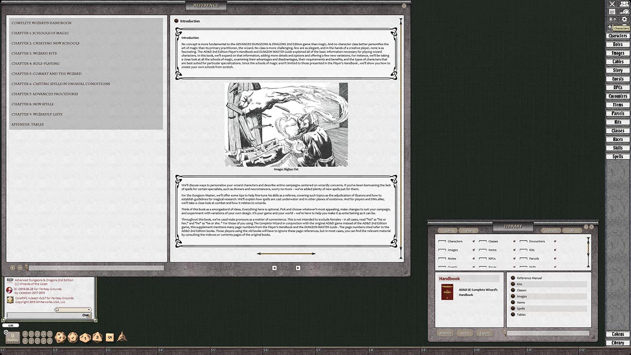The image size is (631, 355).
Task: Toggle the NPCs filter checkbox
Action: coord(483,258)
